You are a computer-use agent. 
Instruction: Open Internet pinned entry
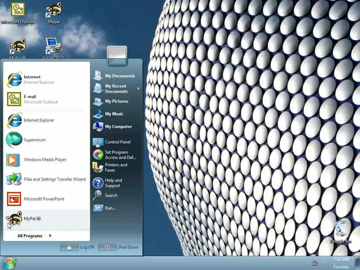point(46,79)
